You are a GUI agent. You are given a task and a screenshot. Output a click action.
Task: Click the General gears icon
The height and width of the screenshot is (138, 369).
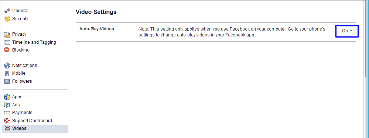click(7, 11)
